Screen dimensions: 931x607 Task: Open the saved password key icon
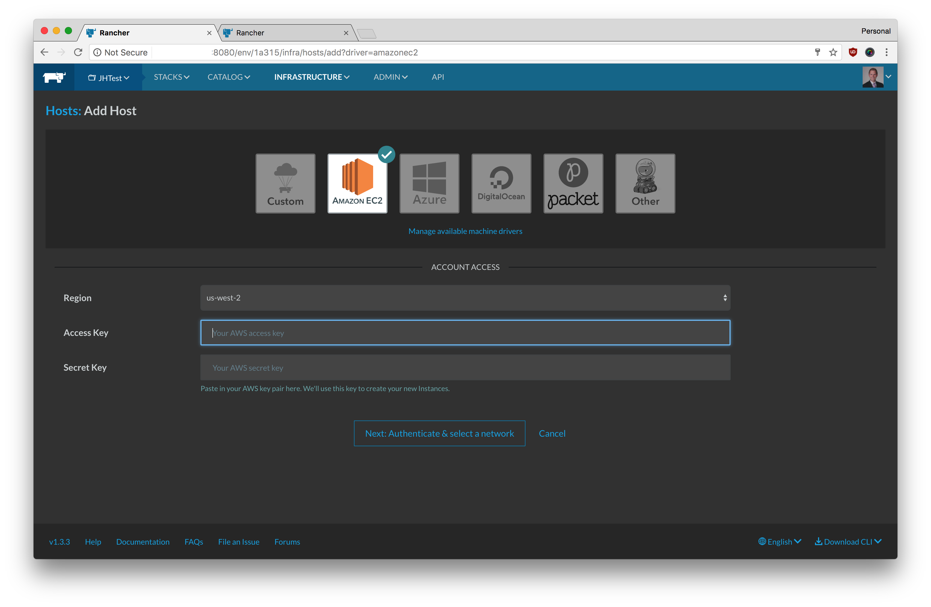[x=818, y=52]
